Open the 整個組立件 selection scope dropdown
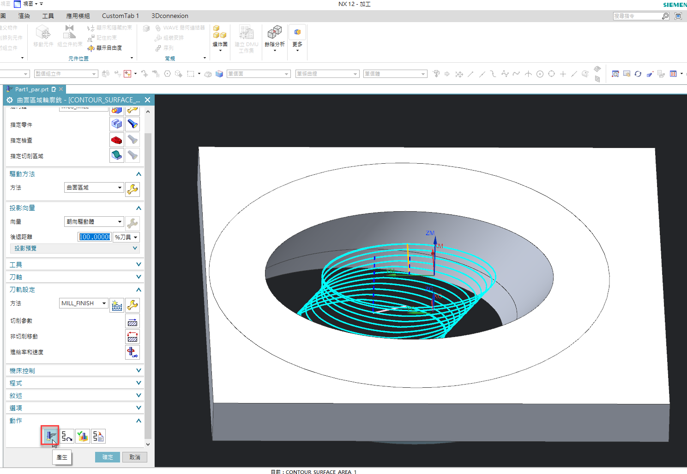Viewport: 687px width, 474px height. (x=66, y=74)
